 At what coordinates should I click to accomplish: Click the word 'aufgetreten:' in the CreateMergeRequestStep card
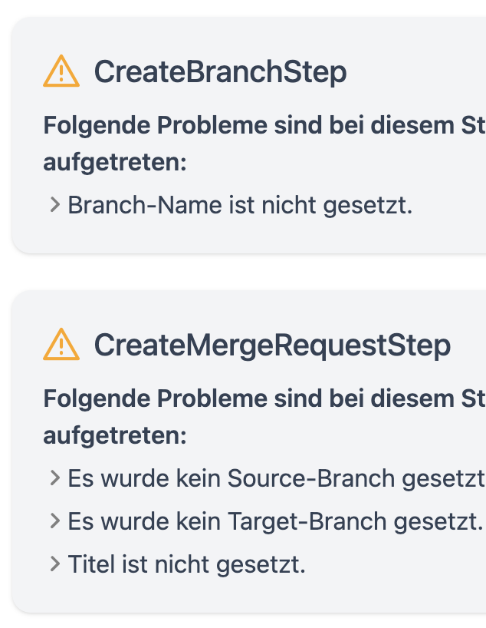pyautogui.click(x=115, y=436)
